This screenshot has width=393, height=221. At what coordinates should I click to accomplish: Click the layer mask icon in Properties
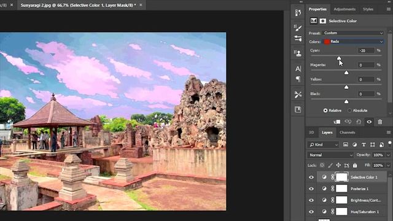323,21
